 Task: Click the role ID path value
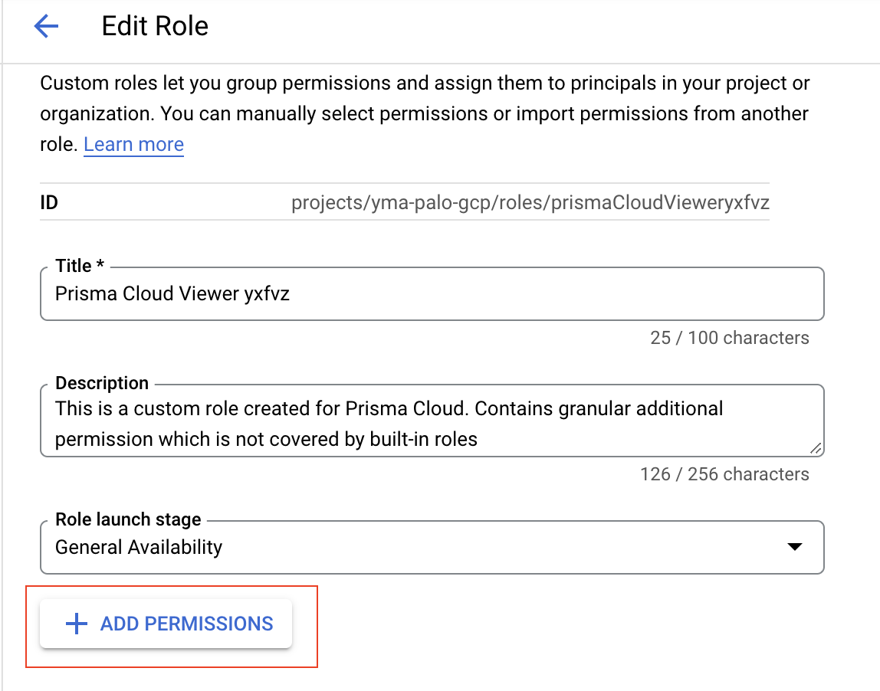tap(530, 204)
